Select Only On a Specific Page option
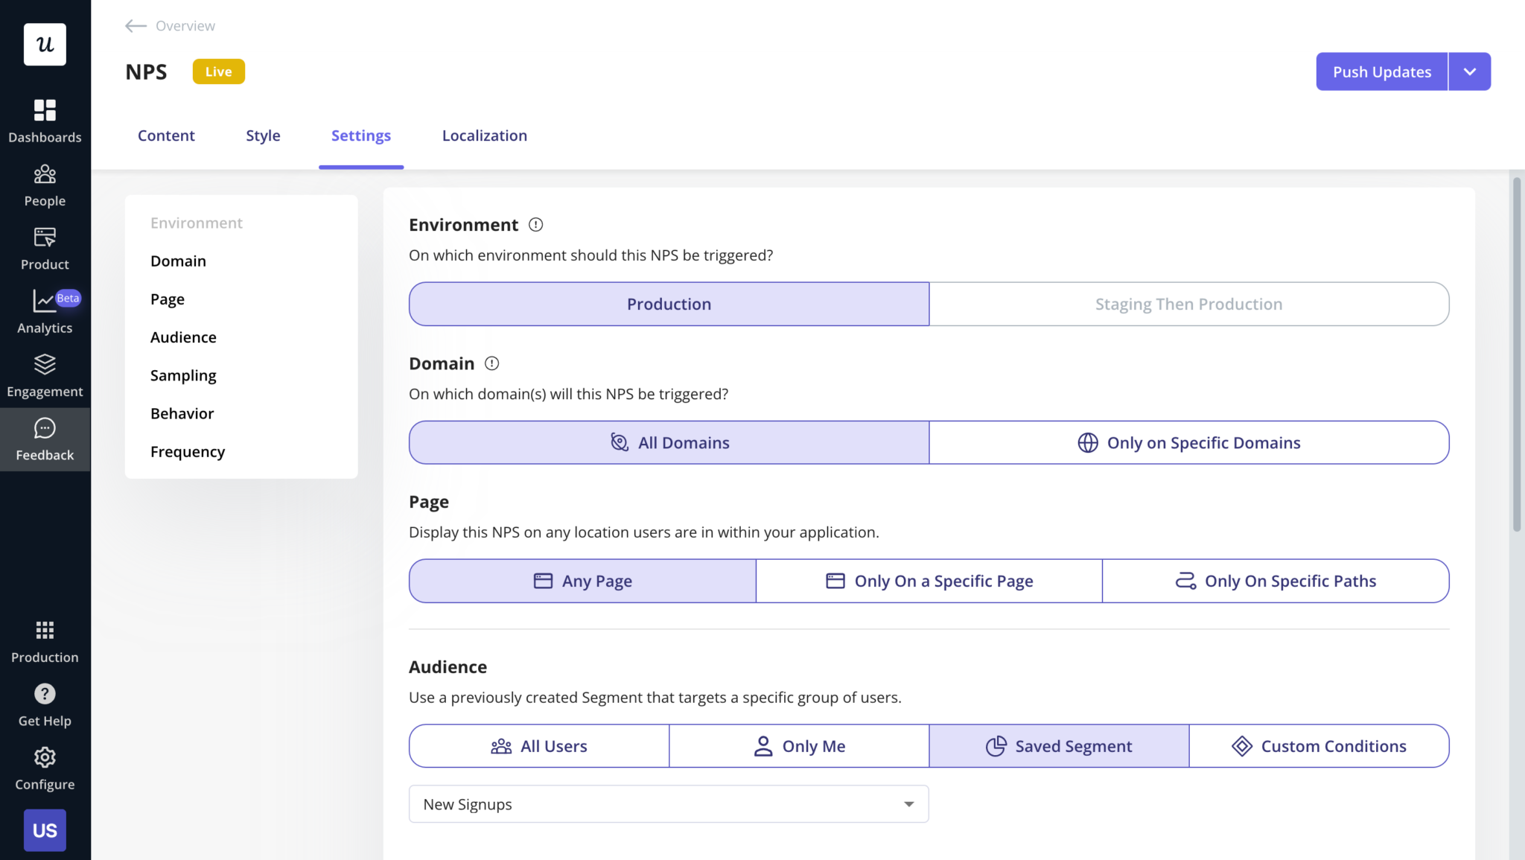The height and width of the screenshot is (860, 1525). coord(929,581)
